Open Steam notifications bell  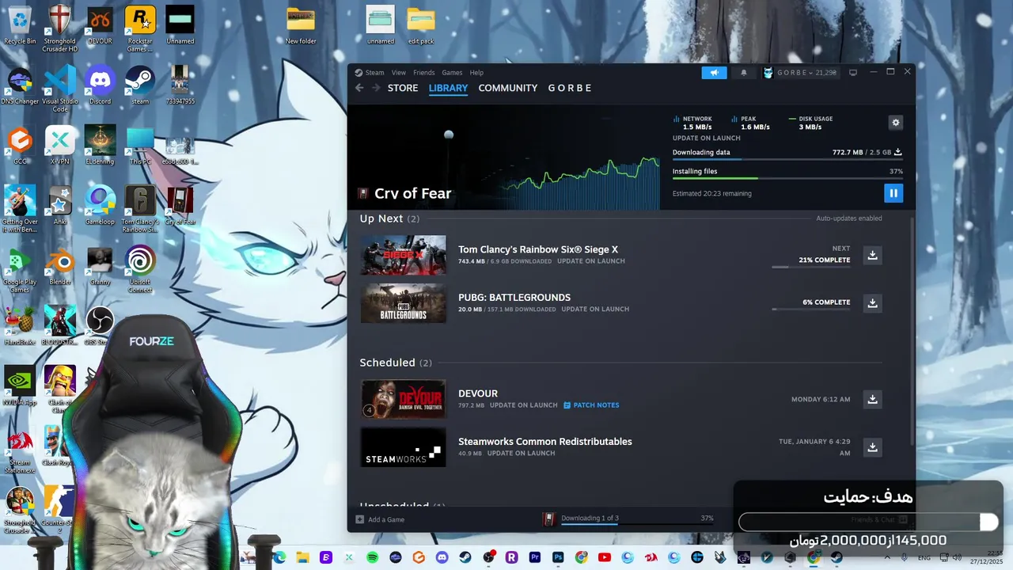[x=743, y=73]
